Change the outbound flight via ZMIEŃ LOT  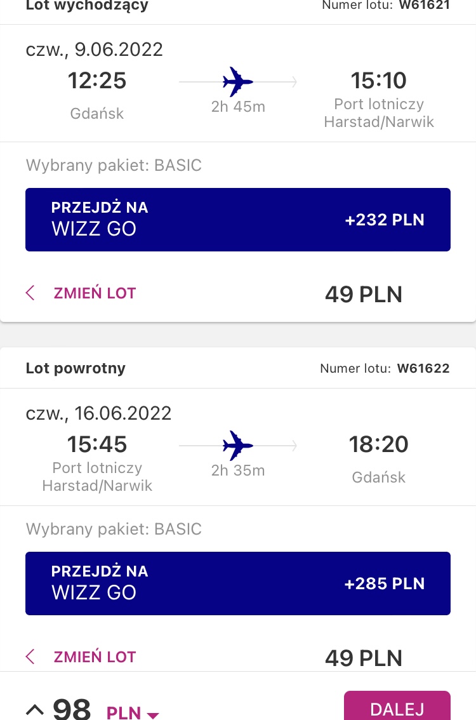[95, 293]
